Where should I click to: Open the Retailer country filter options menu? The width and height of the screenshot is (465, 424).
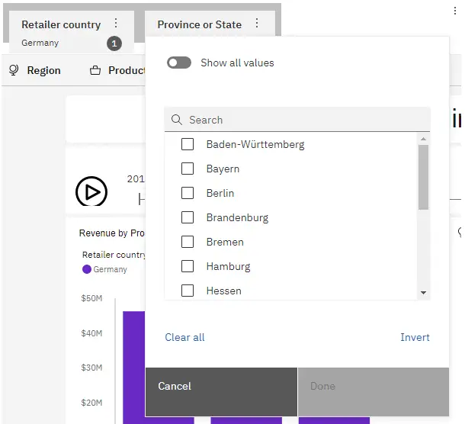click(x=116, y=23)
